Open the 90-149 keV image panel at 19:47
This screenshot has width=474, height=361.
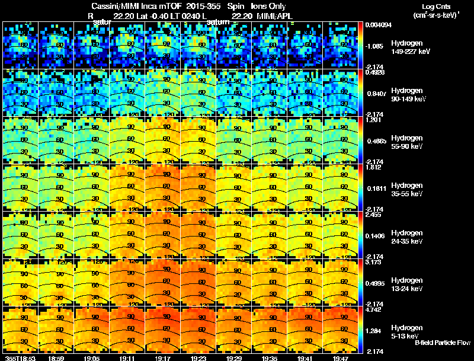340,93
